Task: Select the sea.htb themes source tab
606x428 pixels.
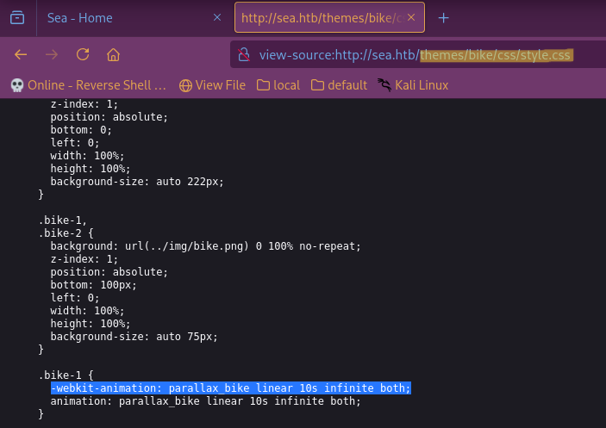Action: pyautogui.click(x=319, y=18)
